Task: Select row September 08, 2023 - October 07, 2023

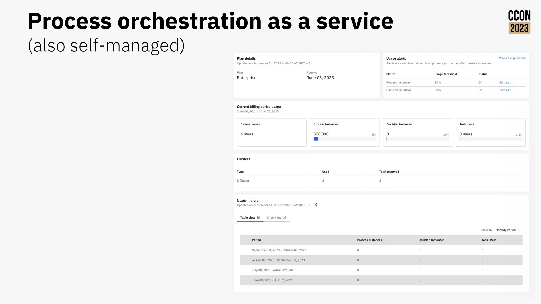Action: tap(381, 250)
